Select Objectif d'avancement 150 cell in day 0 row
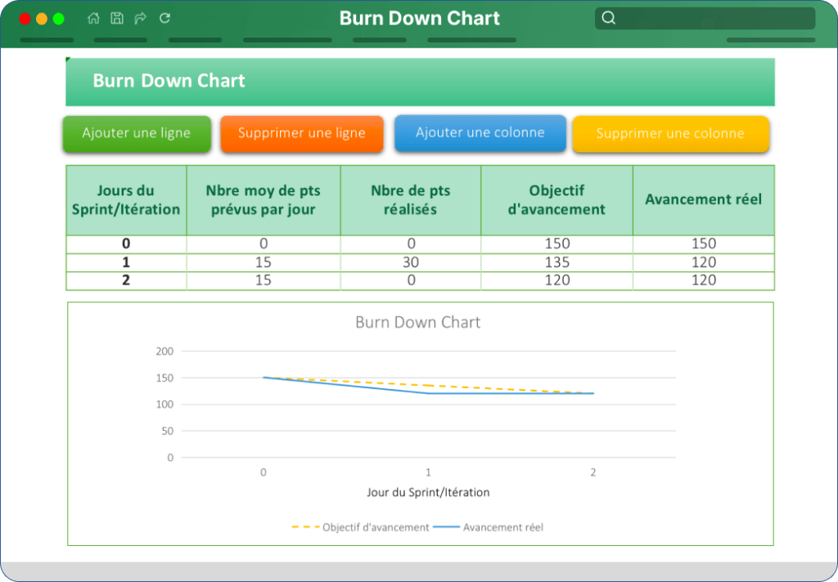This screenshot has width=838, height=582. [x=556, y=244]
